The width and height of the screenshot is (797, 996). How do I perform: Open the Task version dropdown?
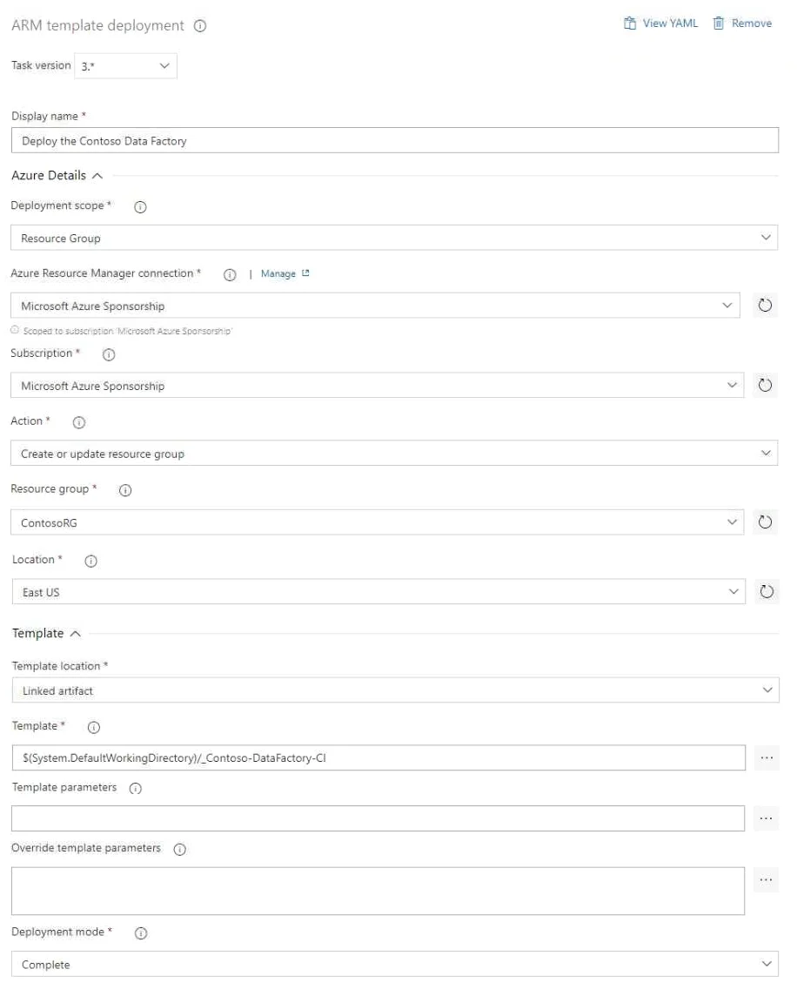126,66
